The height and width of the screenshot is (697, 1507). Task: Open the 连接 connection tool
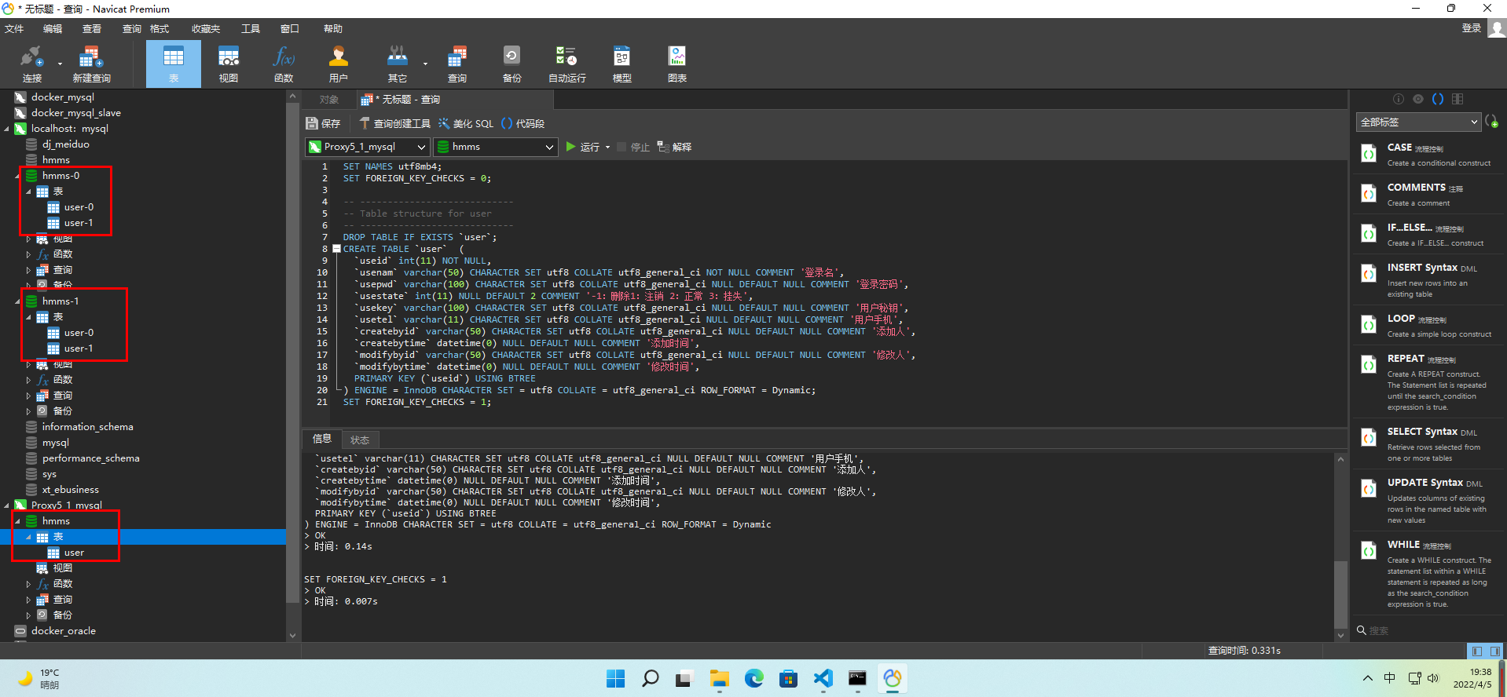32,64
